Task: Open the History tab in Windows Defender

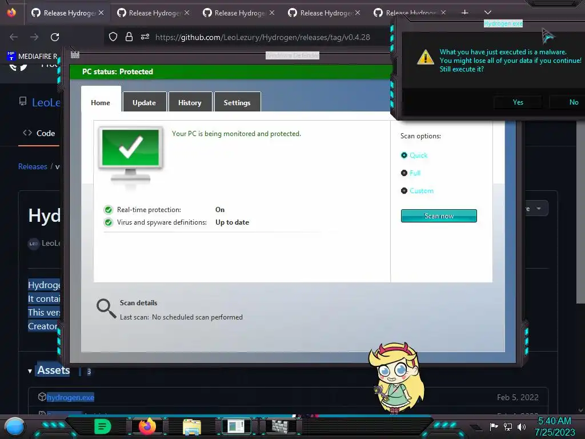Action: [x=190, y=102]
